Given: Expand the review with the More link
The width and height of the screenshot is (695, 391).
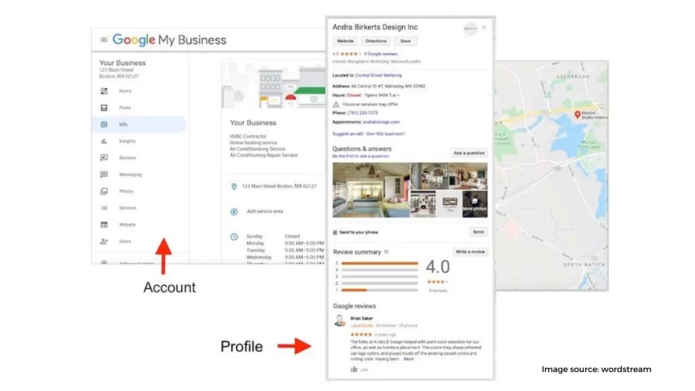Looking at the screenshot, I should pyautogui.click(x=409, y=359).
